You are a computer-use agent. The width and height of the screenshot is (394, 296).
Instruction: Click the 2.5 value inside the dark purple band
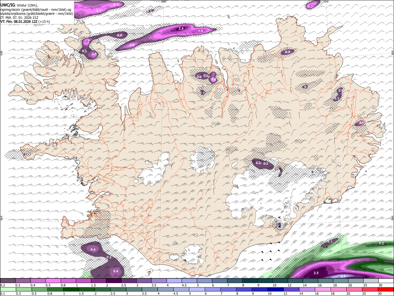pos(316,273)
